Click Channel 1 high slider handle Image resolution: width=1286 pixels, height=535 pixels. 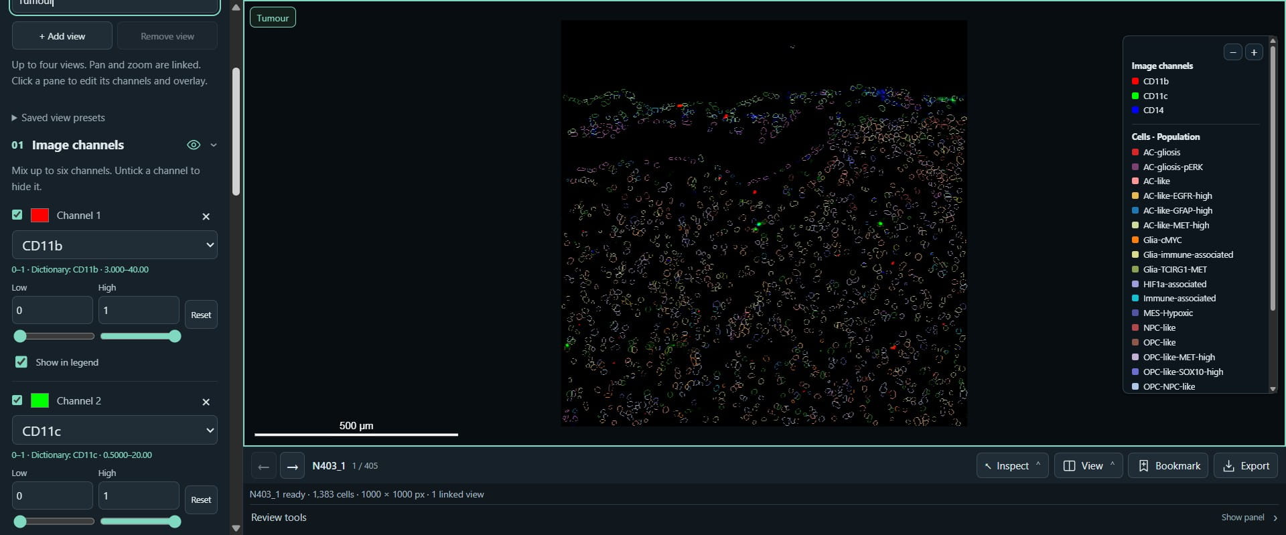(x=175, y=336)
